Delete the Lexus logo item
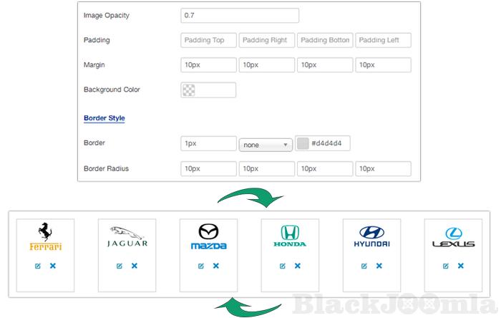The width and height of the screenshot is (501, 318). coord(460,266)
